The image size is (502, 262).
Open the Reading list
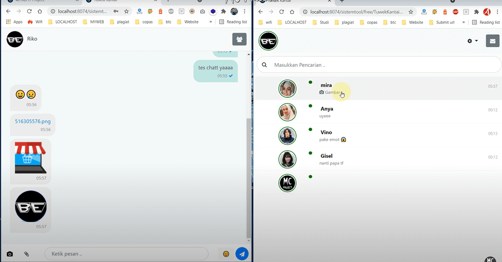click(x=233, y=22)
